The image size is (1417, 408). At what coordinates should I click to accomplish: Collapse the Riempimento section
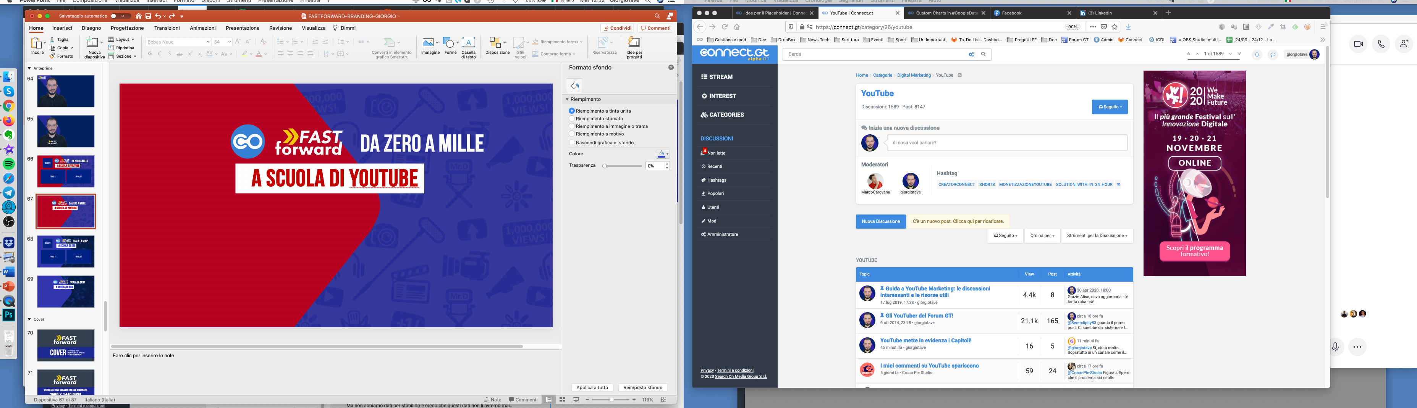click(x=567, y=100)
